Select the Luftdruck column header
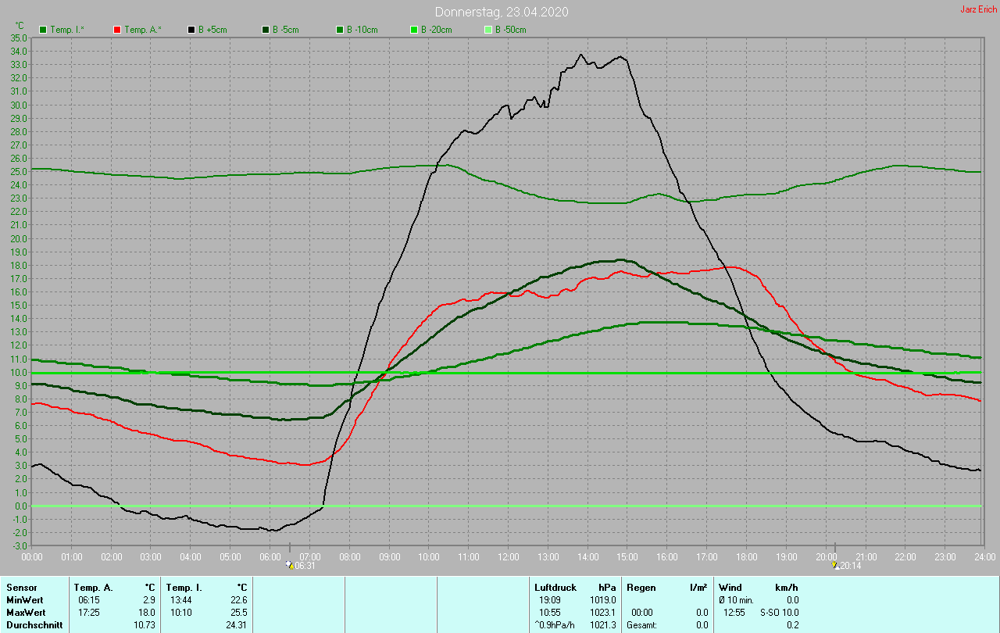 pyautogui.click(x=555, y=587)
